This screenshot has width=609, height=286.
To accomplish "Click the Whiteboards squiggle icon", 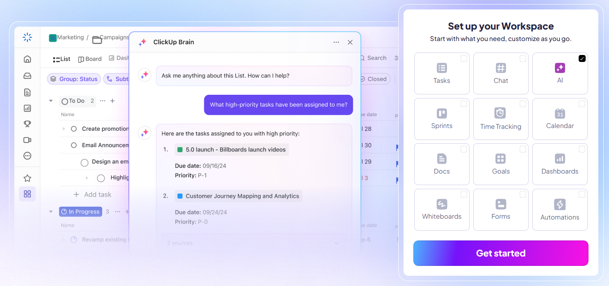I will pos(442,204).
